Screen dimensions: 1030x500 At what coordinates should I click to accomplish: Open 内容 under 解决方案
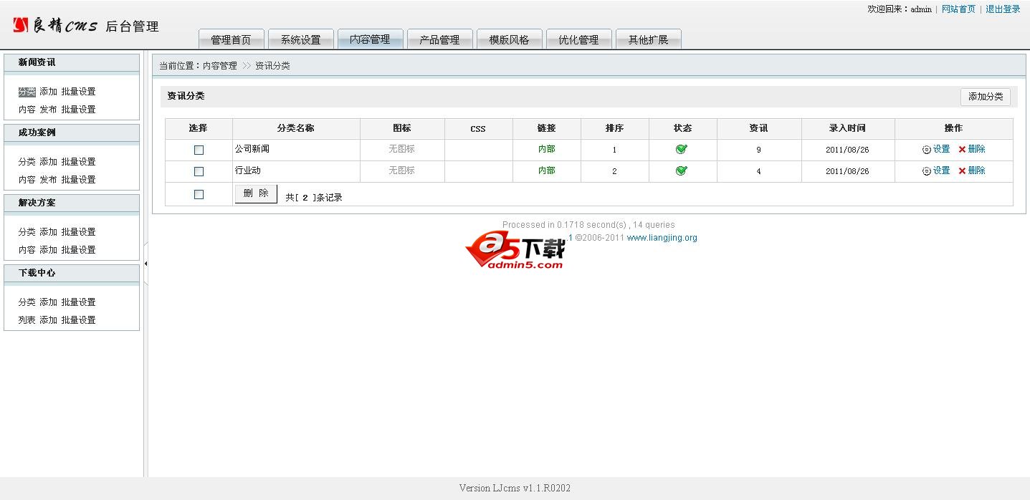click(27, 250)
